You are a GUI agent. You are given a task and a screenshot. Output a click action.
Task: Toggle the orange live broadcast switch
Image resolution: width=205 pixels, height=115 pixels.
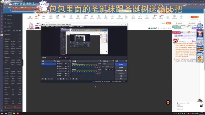point(37,16)
